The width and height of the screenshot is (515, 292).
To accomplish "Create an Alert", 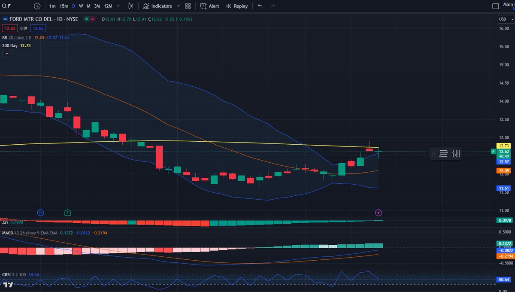I will [210, 6].
